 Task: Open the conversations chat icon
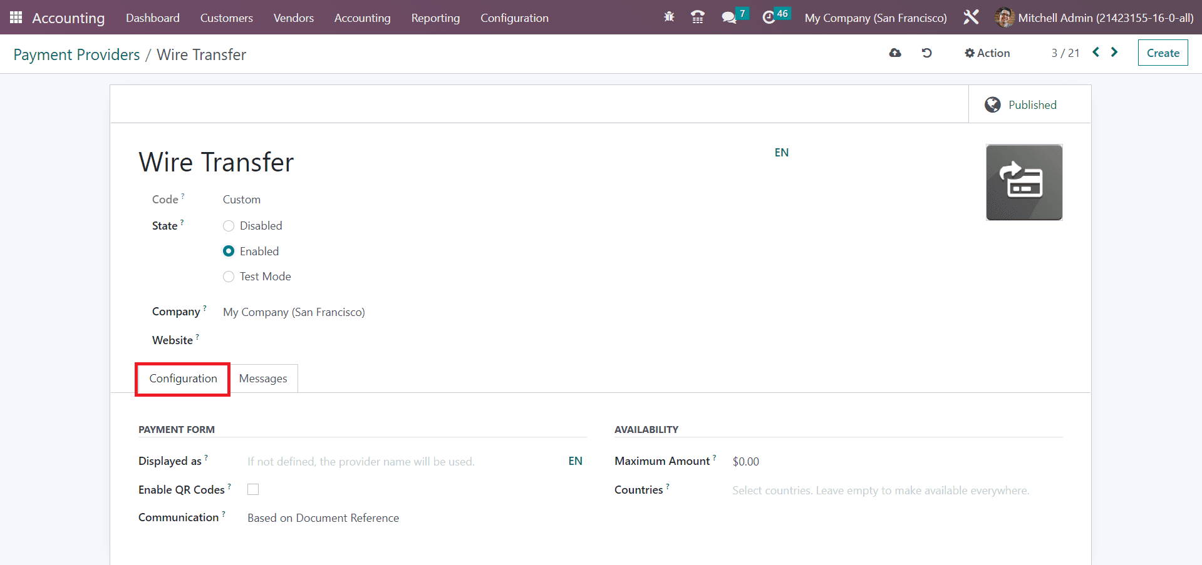pyautogui.click(x=728, y=18)
